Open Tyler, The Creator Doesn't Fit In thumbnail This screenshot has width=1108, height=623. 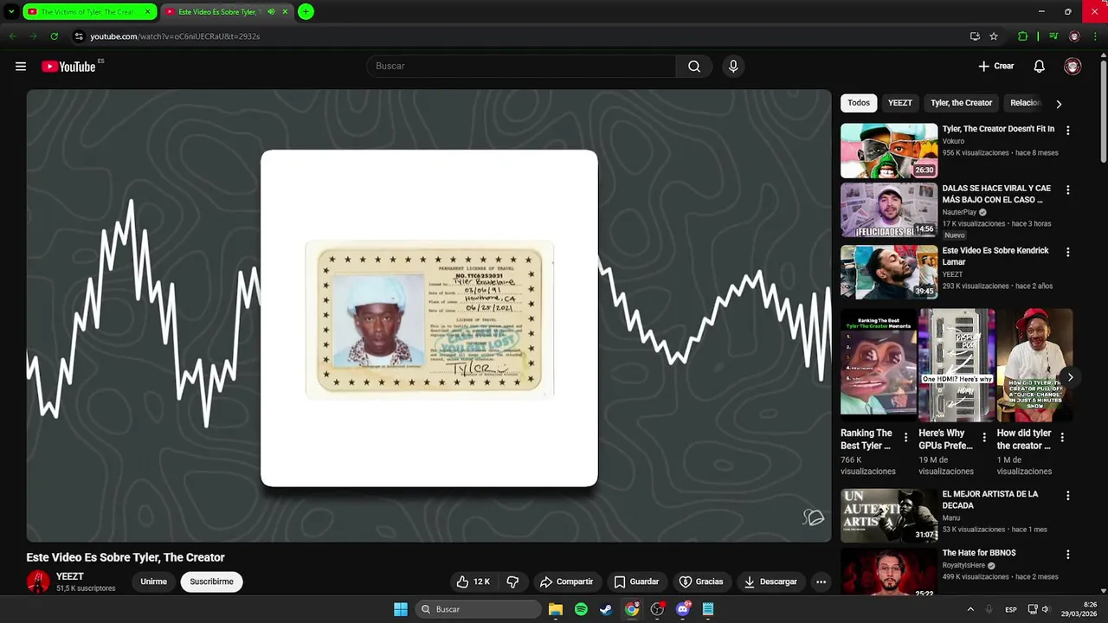(x=889, y=151)
